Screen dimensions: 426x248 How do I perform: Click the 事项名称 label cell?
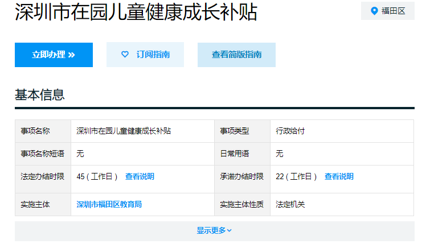pos(43,131)
